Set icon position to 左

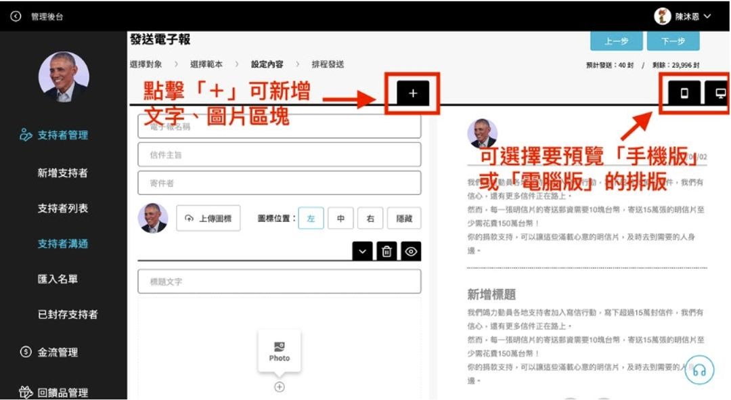[x=311, y=219]
